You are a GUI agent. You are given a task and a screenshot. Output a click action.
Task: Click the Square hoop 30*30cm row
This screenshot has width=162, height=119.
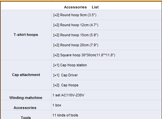pyautogui.click(x=107, y=55)
